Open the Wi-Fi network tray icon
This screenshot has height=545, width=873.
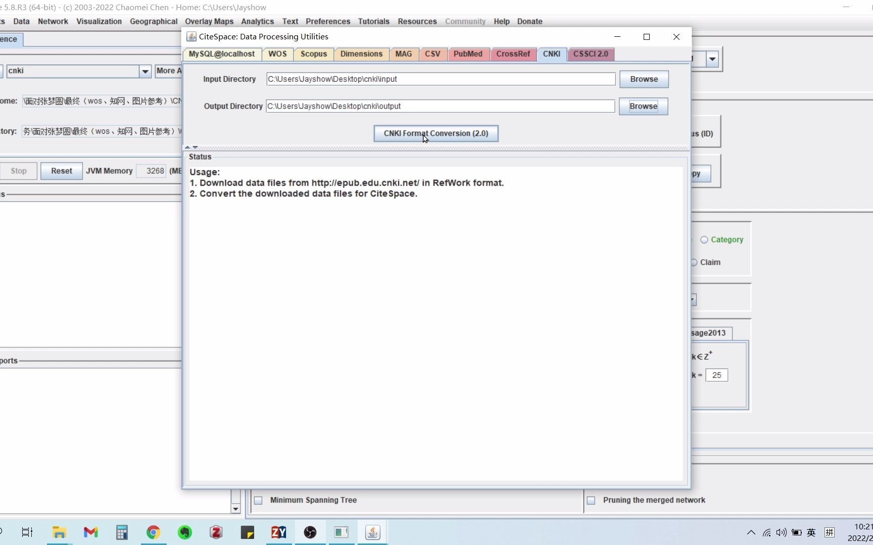[x=767, y=532]
